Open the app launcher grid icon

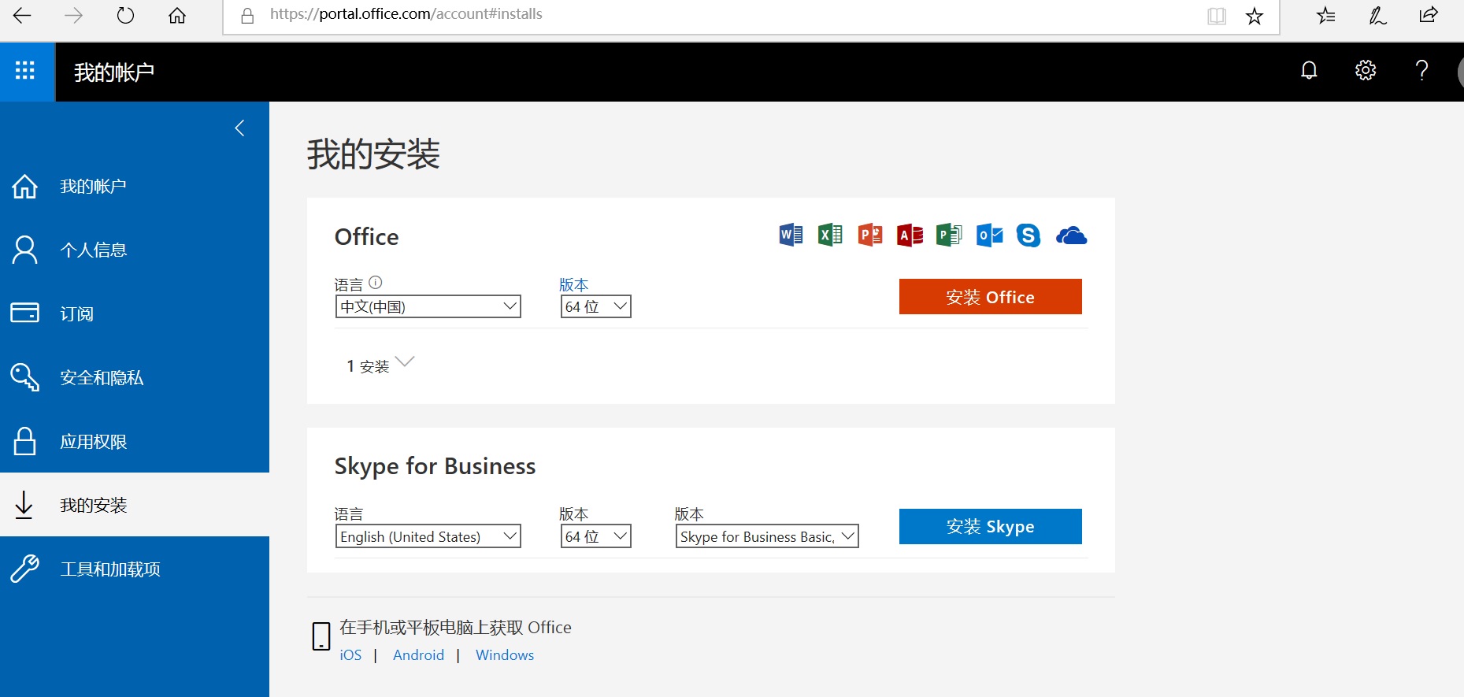(x=25, y=71)
